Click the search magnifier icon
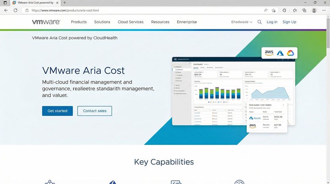The height and width of the screenshot is (184, 330). (259, 22)
